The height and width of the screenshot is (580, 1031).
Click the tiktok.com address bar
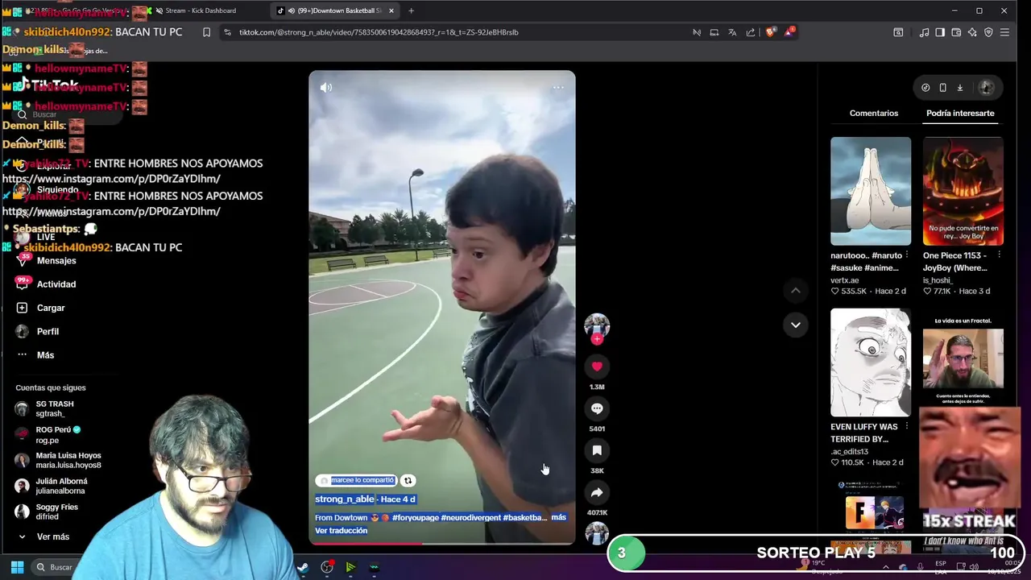coord(459,32)
